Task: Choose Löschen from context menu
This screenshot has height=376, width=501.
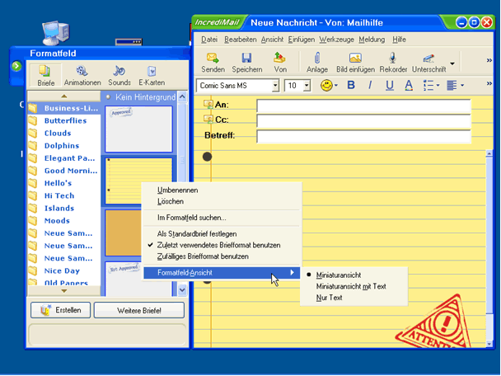Action: click(171, 201)
